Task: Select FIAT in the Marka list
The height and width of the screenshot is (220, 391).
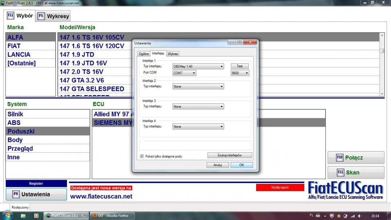Action: tap(31, 46)
